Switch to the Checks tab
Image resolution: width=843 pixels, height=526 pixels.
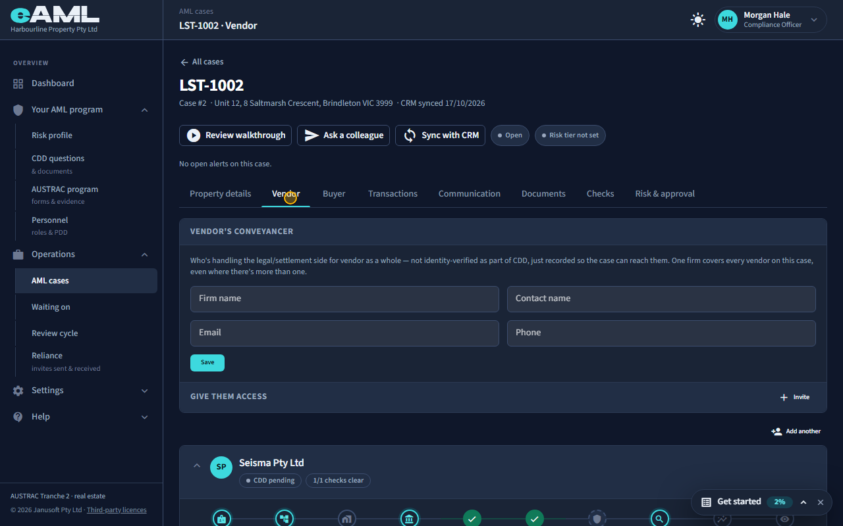tap(600, 194)
